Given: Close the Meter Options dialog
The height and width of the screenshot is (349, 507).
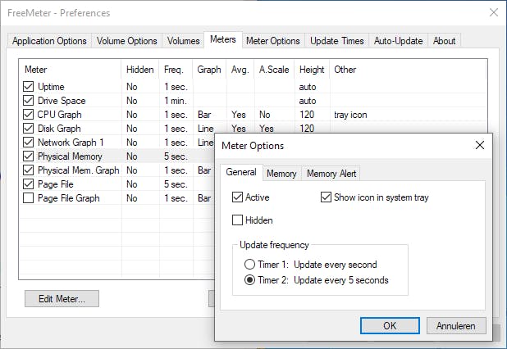Looking at the screenshot, I should pos(479,146).
